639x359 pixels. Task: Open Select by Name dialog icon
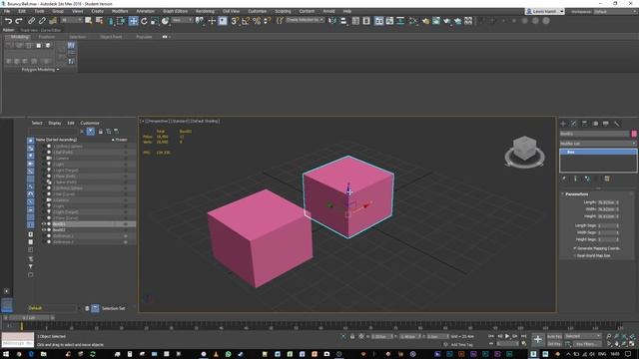[x=99, y=21]
